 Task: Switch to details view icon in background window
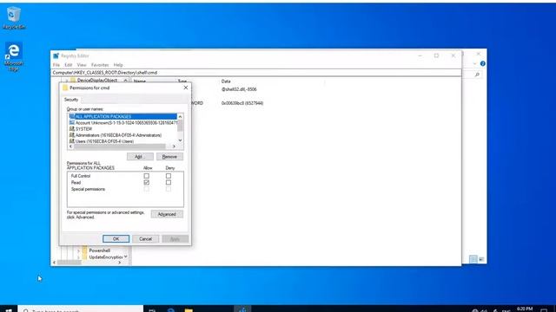point(473,259)
